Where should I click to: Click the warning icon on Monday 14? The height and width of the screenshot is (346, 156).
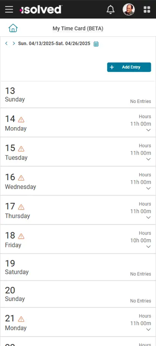click(x=21, y=120)
